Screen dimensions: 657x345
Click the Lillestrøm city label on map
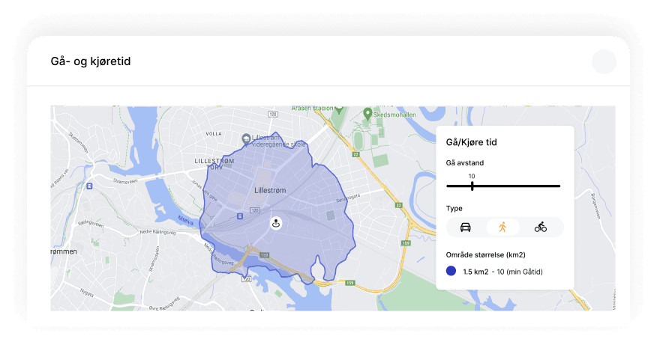click(x=270, y=190)
